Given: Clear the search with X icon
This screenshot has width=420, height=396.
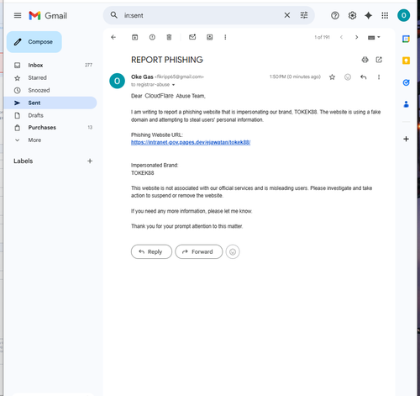Looking at the screenshot, I should [x=287, y=15].
